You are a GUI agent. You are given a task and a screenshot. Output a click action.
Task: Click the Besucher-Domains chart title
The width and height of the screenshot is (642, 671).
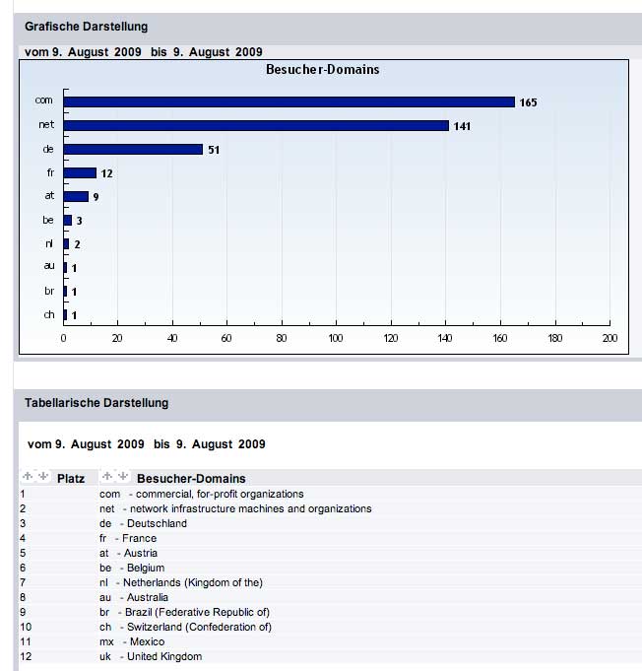(x=323, y=70)
